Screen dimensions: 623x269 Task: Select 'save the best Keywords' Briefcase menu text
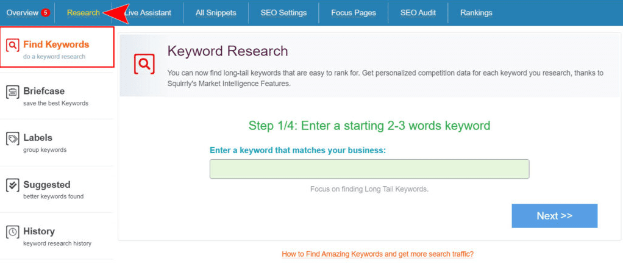pos(55,103)
